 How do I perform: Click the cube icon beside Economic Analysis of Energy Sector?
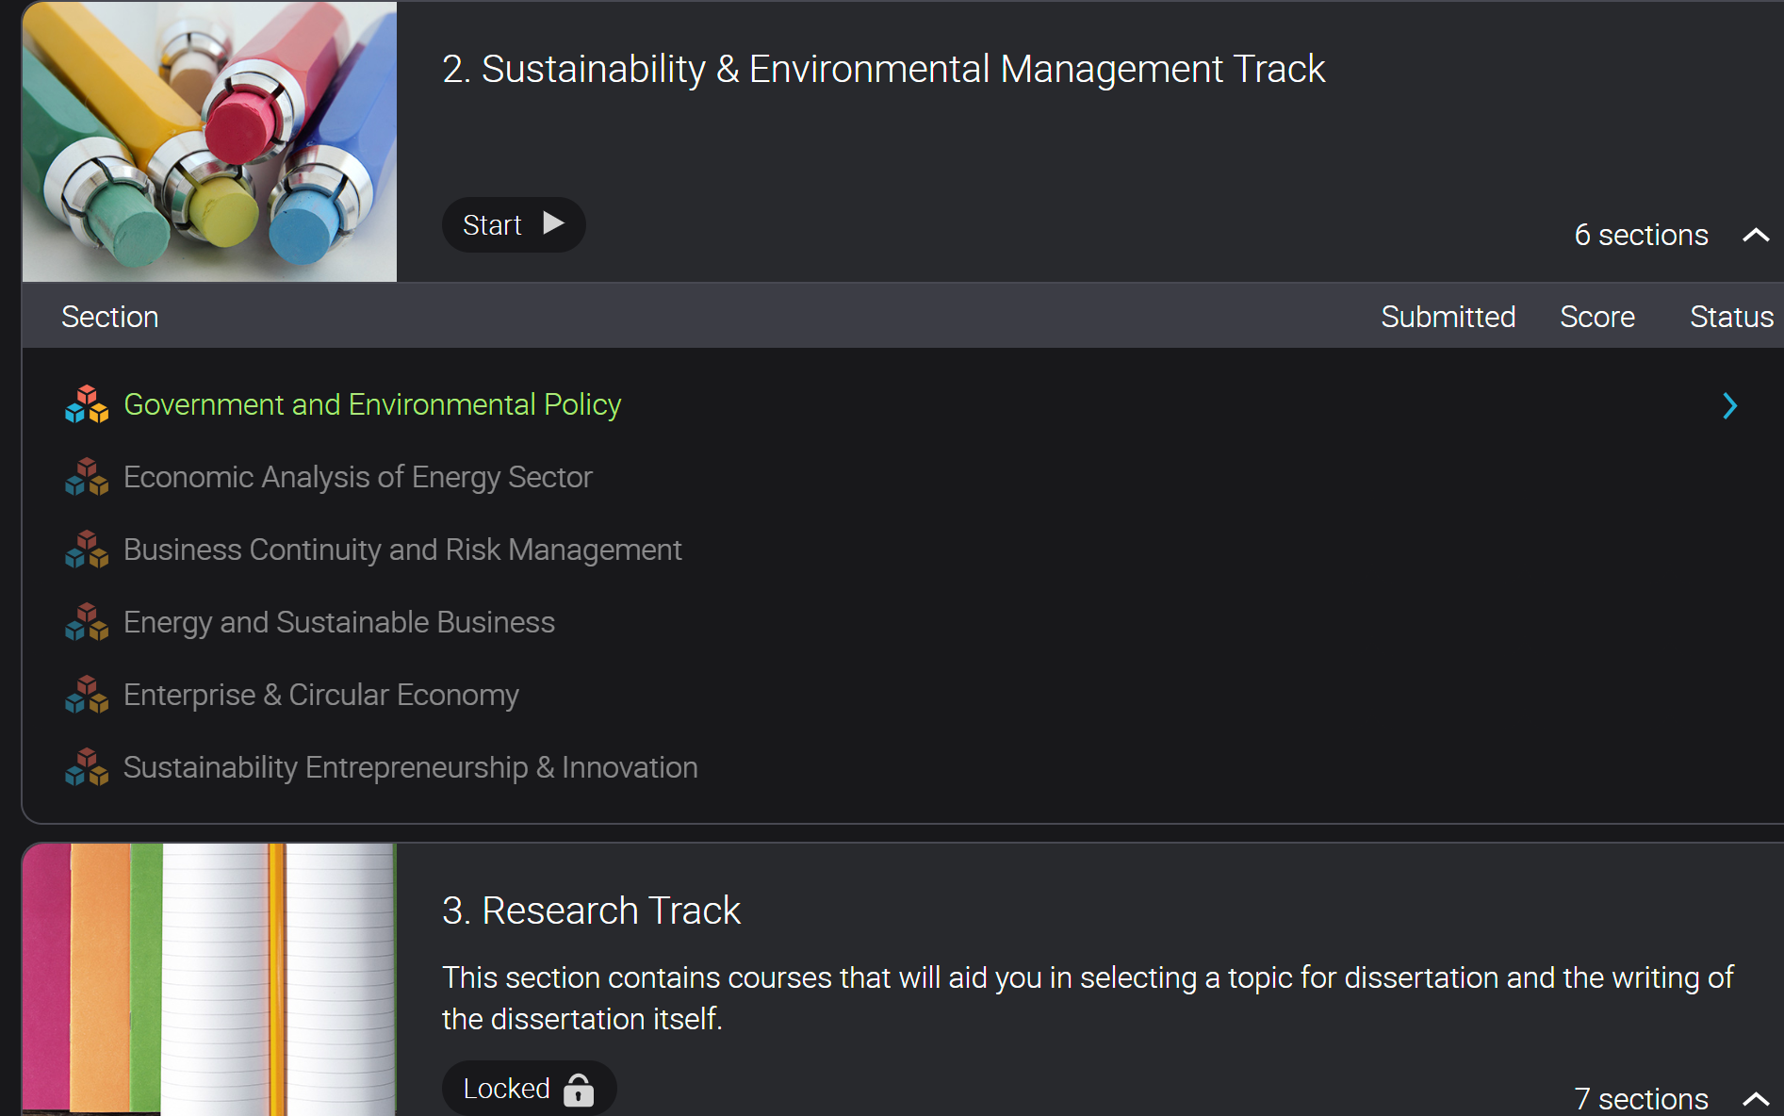point(87,477)
